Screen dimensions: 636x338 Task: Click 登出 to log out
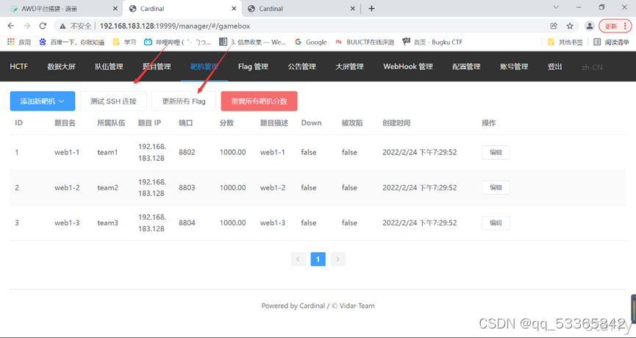click(555, 66)
